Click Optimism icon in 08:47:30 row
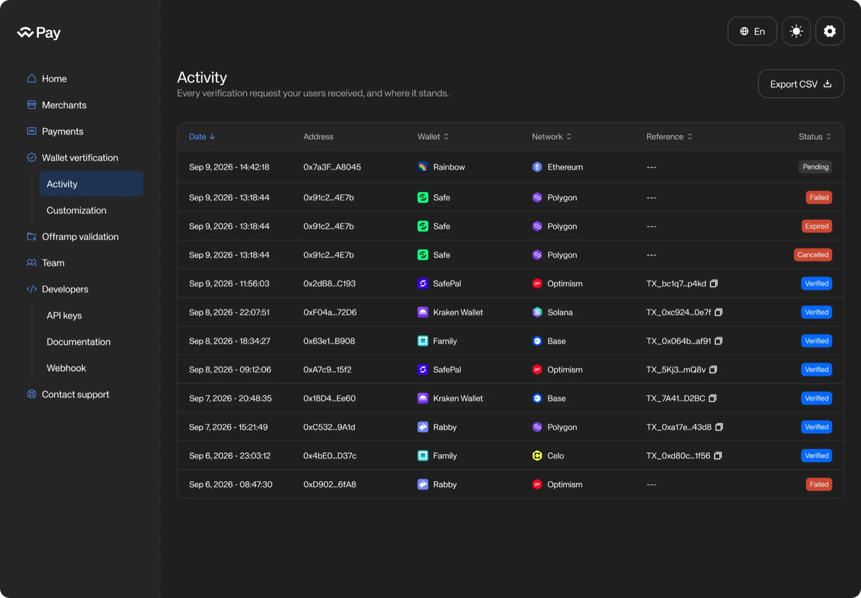Viewport: 861px width, 598px height. pos(537,484)
